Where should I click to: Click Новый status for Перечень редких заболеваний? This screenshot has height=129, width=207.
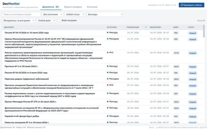pos(193,79)
